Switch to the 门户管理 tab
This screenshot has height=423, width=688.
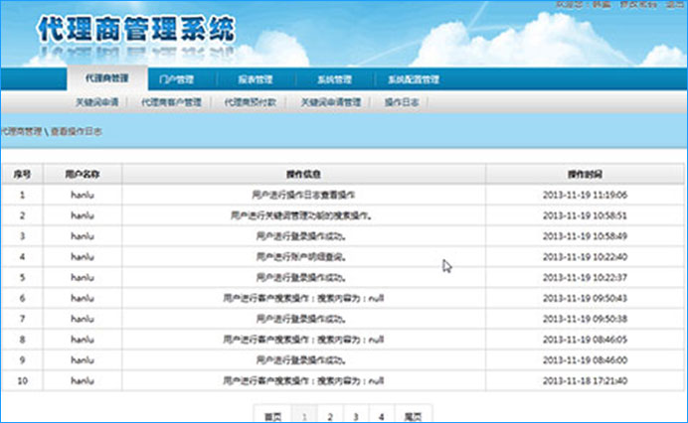[x=176, y=78]
